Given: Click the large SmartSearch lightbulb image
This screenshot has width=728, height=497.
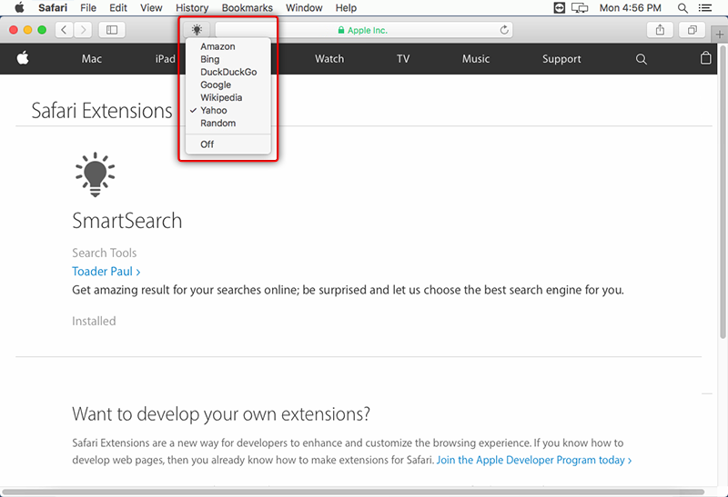Looking at the screenshot, I should click(96, 174).
